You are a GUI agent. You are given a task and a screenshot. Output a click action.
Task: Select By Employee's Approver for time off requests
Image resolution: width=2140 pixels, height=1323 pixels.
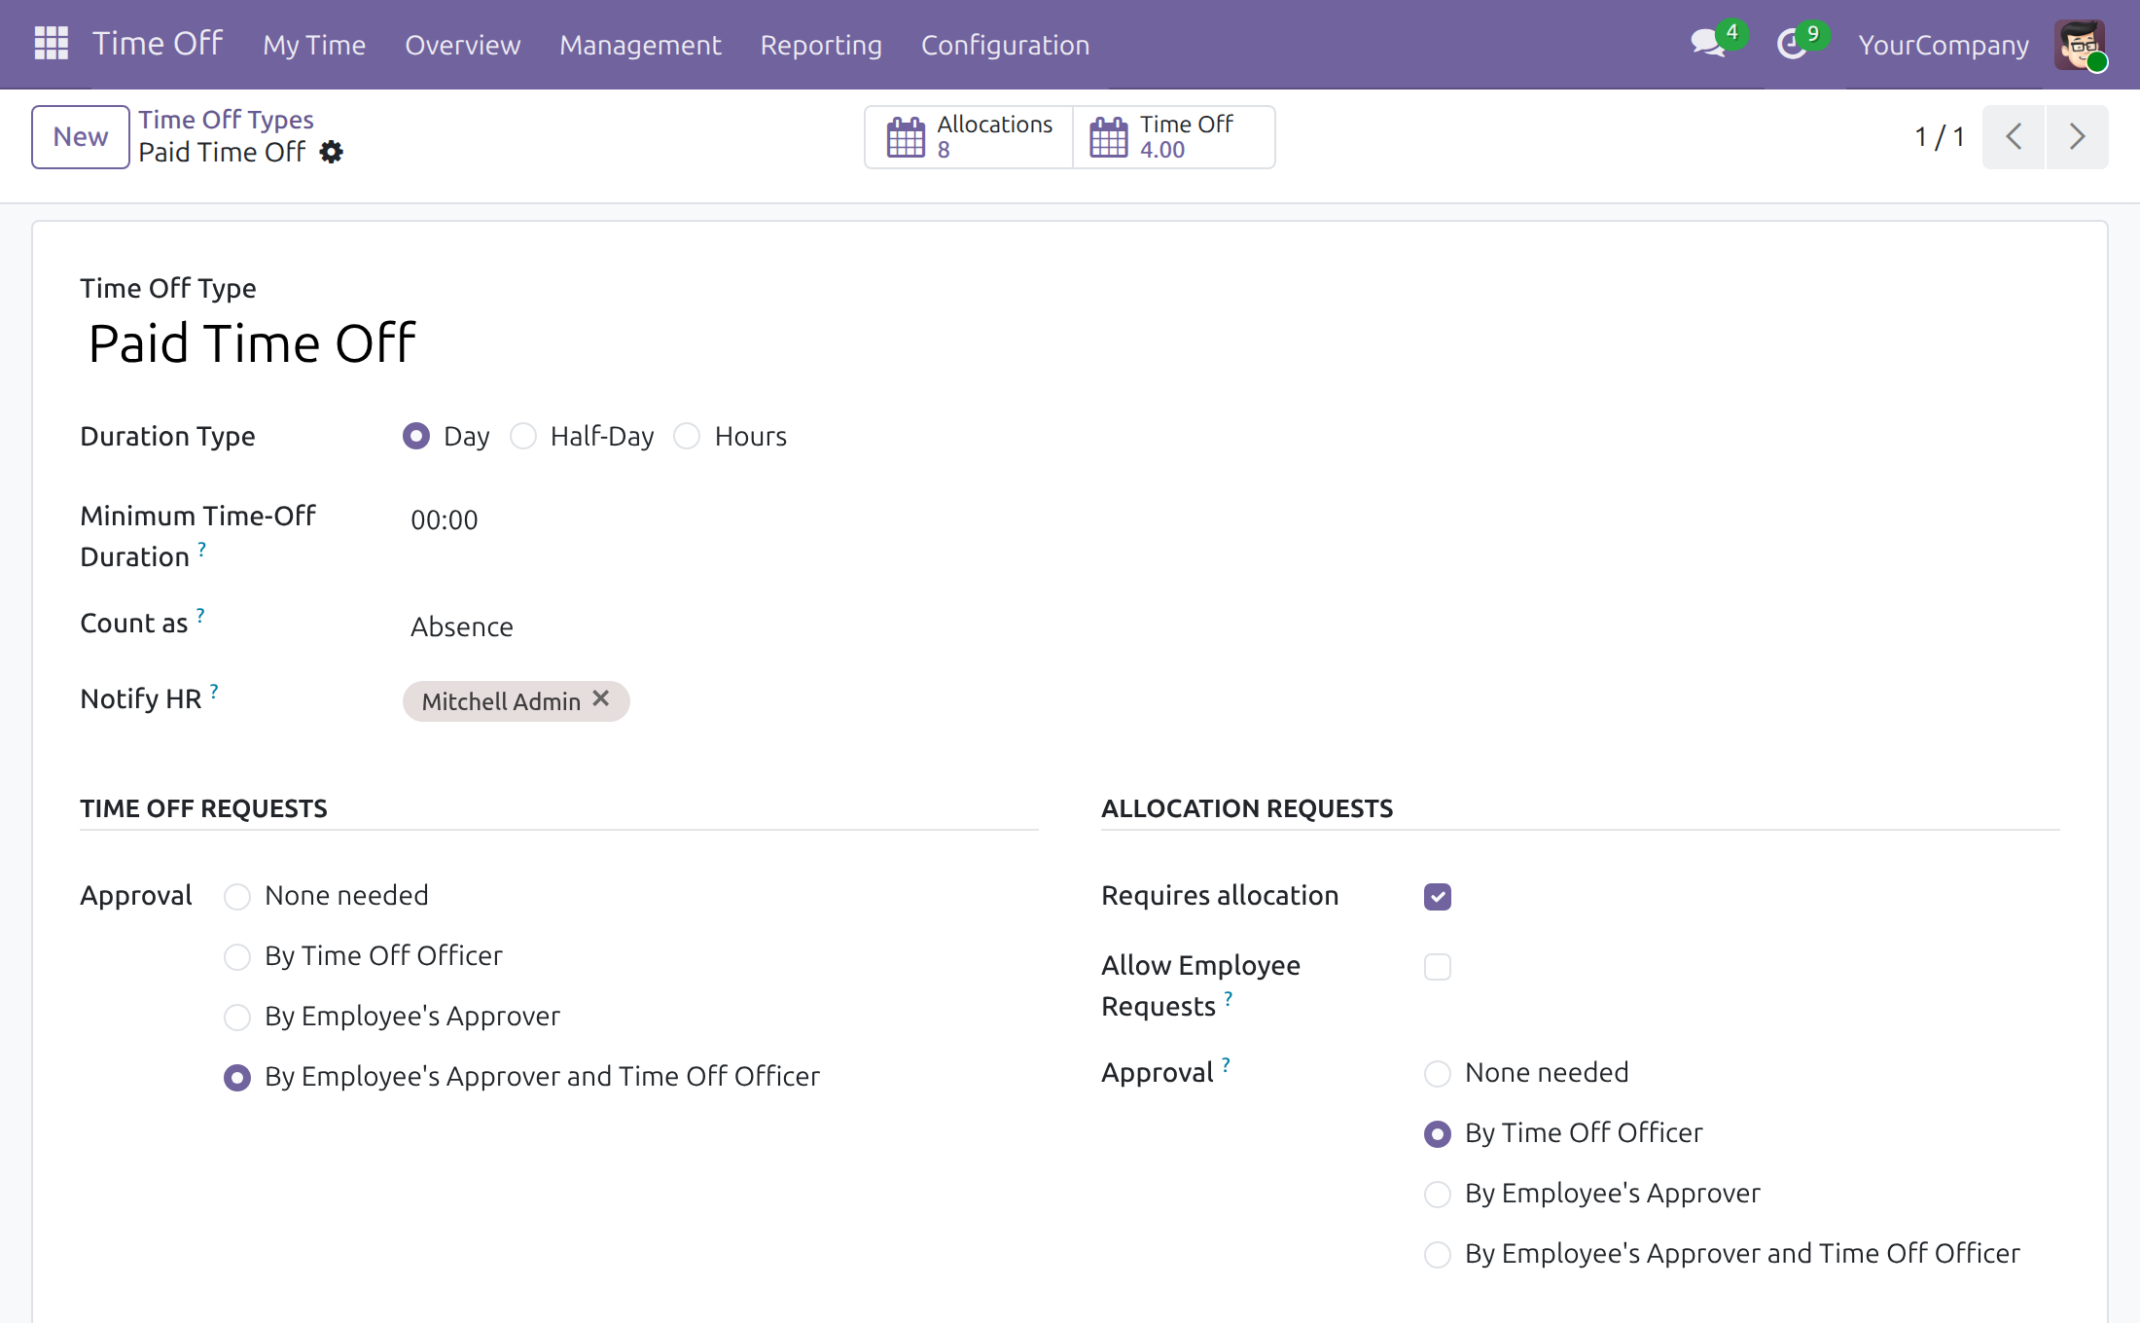(237, 1017)
